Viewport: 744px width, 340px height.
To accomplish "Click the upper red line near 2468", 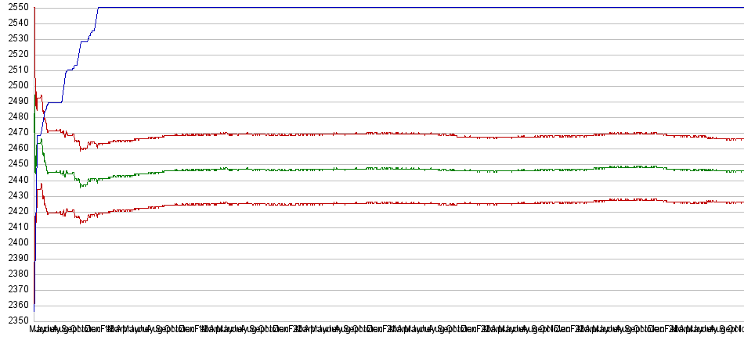I will coord(392,134).
